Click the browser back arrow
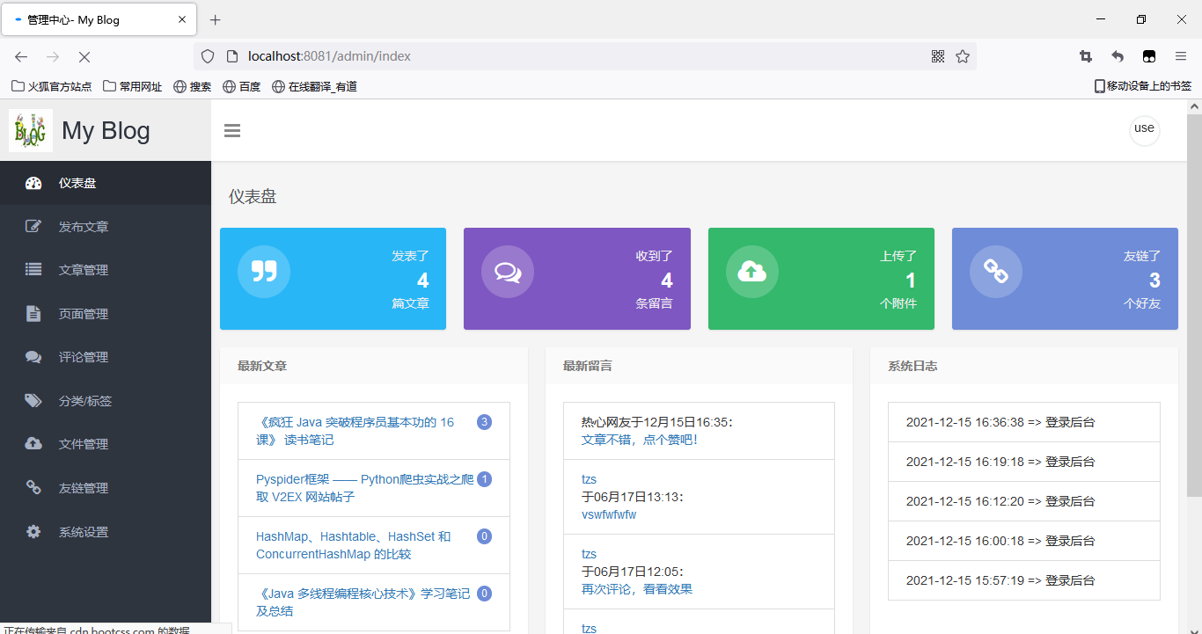The width and height of the screenshot is (1202, 634). coord(21,56)
